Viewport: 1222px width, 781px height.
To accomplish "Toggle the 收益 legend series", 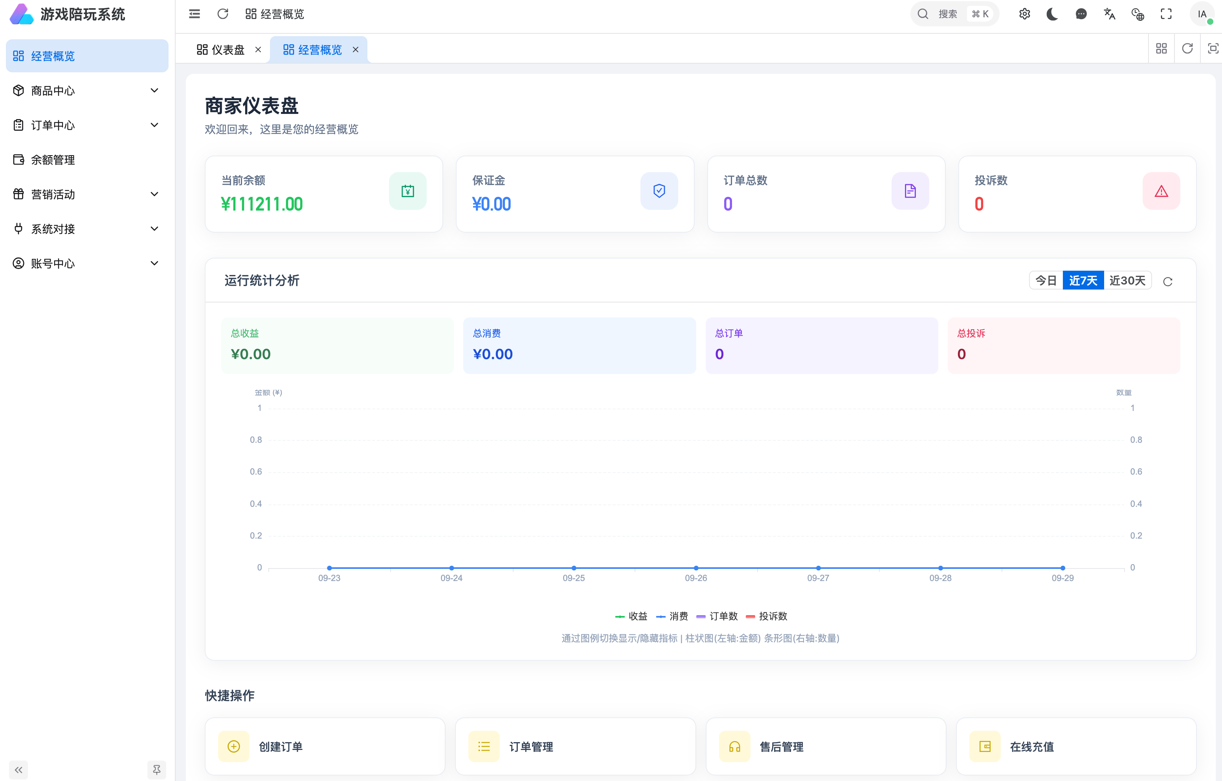I will pos(631,616).
